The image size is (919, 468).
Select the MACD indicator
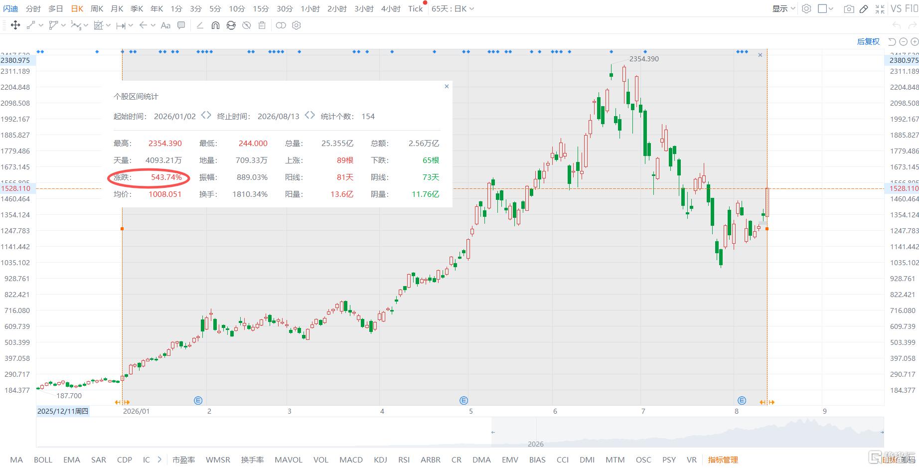click(351, 460)
